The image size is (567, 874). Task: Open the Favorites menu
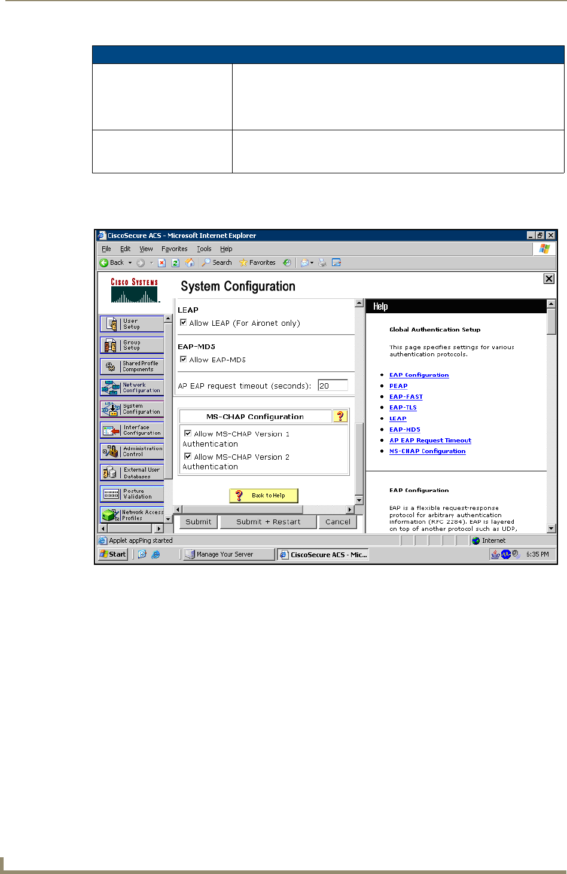click(174, 249)
